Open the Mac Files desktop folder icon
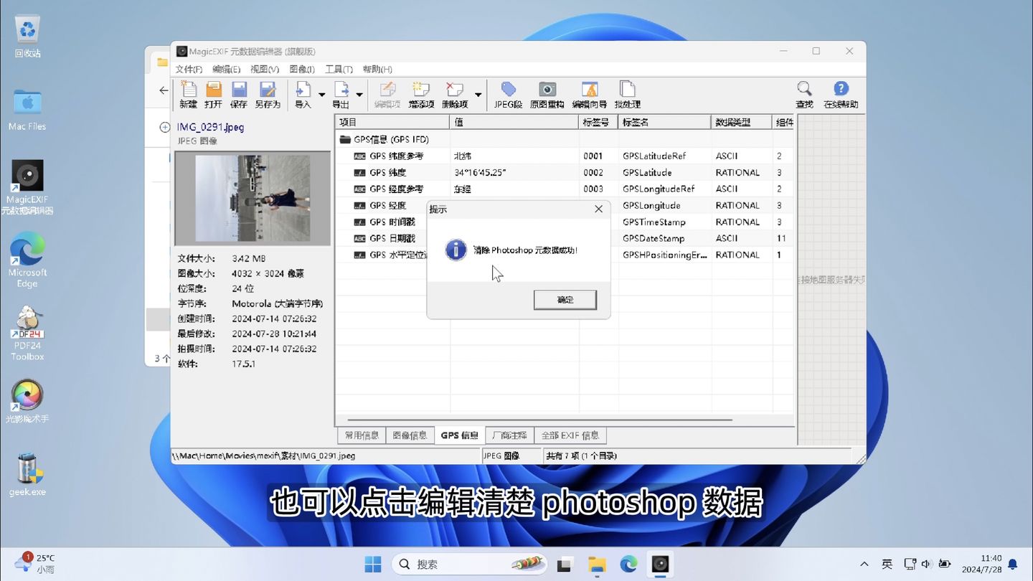The image size is (1033, 581). click(x=27, y=110)
